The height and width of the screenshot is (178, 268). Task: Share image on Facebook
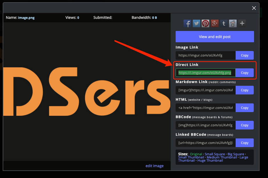click(x=187, y=23)
